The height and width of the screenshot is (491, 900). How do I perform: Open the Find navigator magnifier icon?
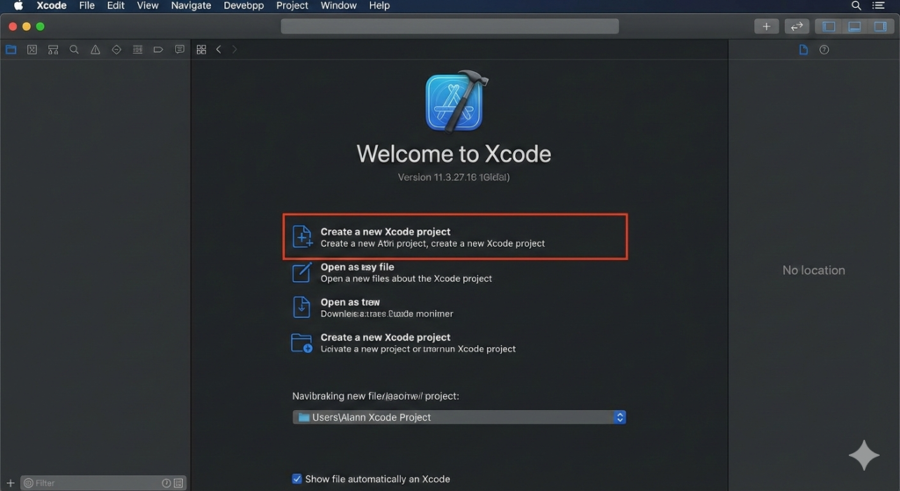pos(74,50)
